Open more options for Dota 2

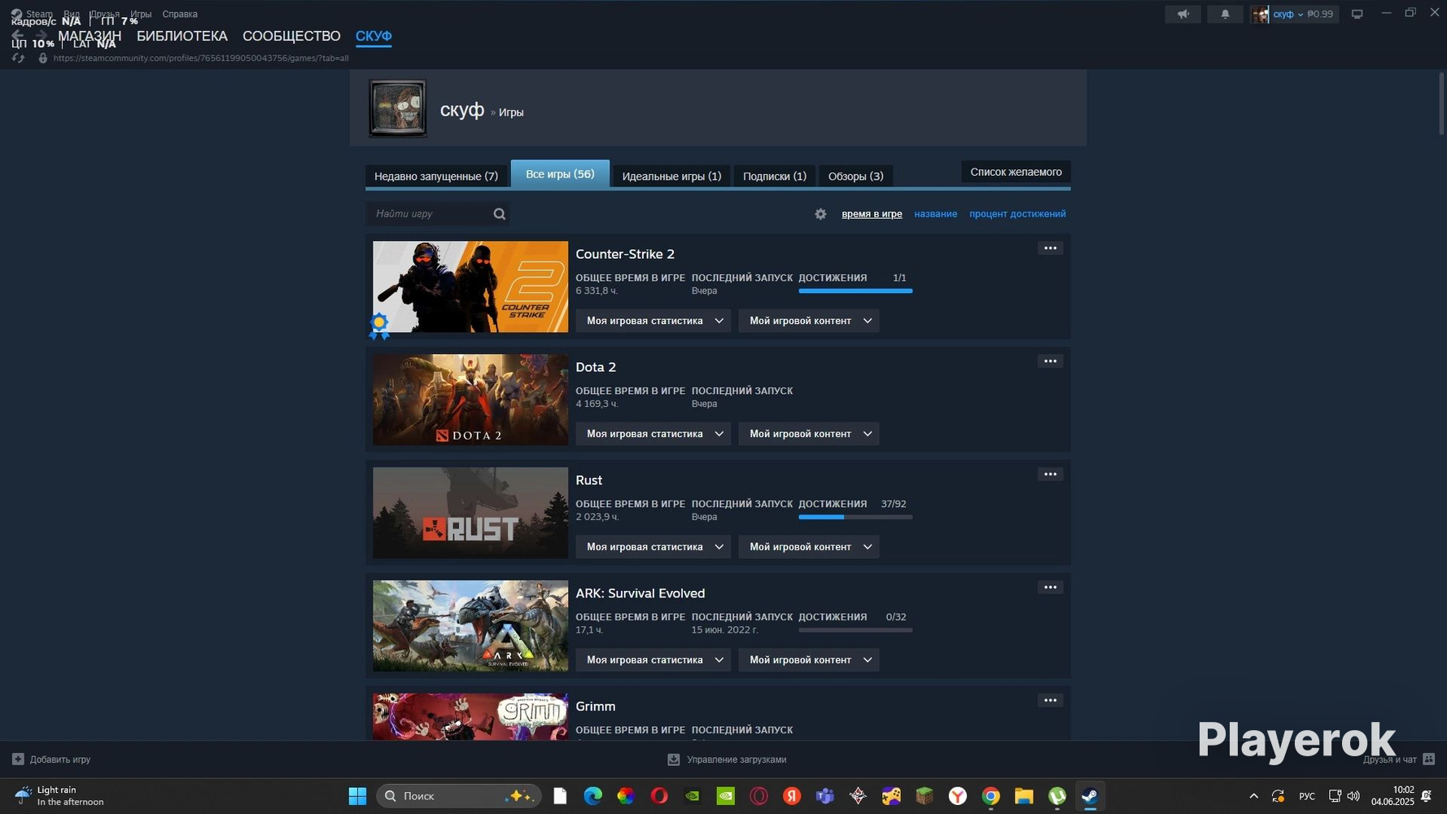tap(1050, 361)
